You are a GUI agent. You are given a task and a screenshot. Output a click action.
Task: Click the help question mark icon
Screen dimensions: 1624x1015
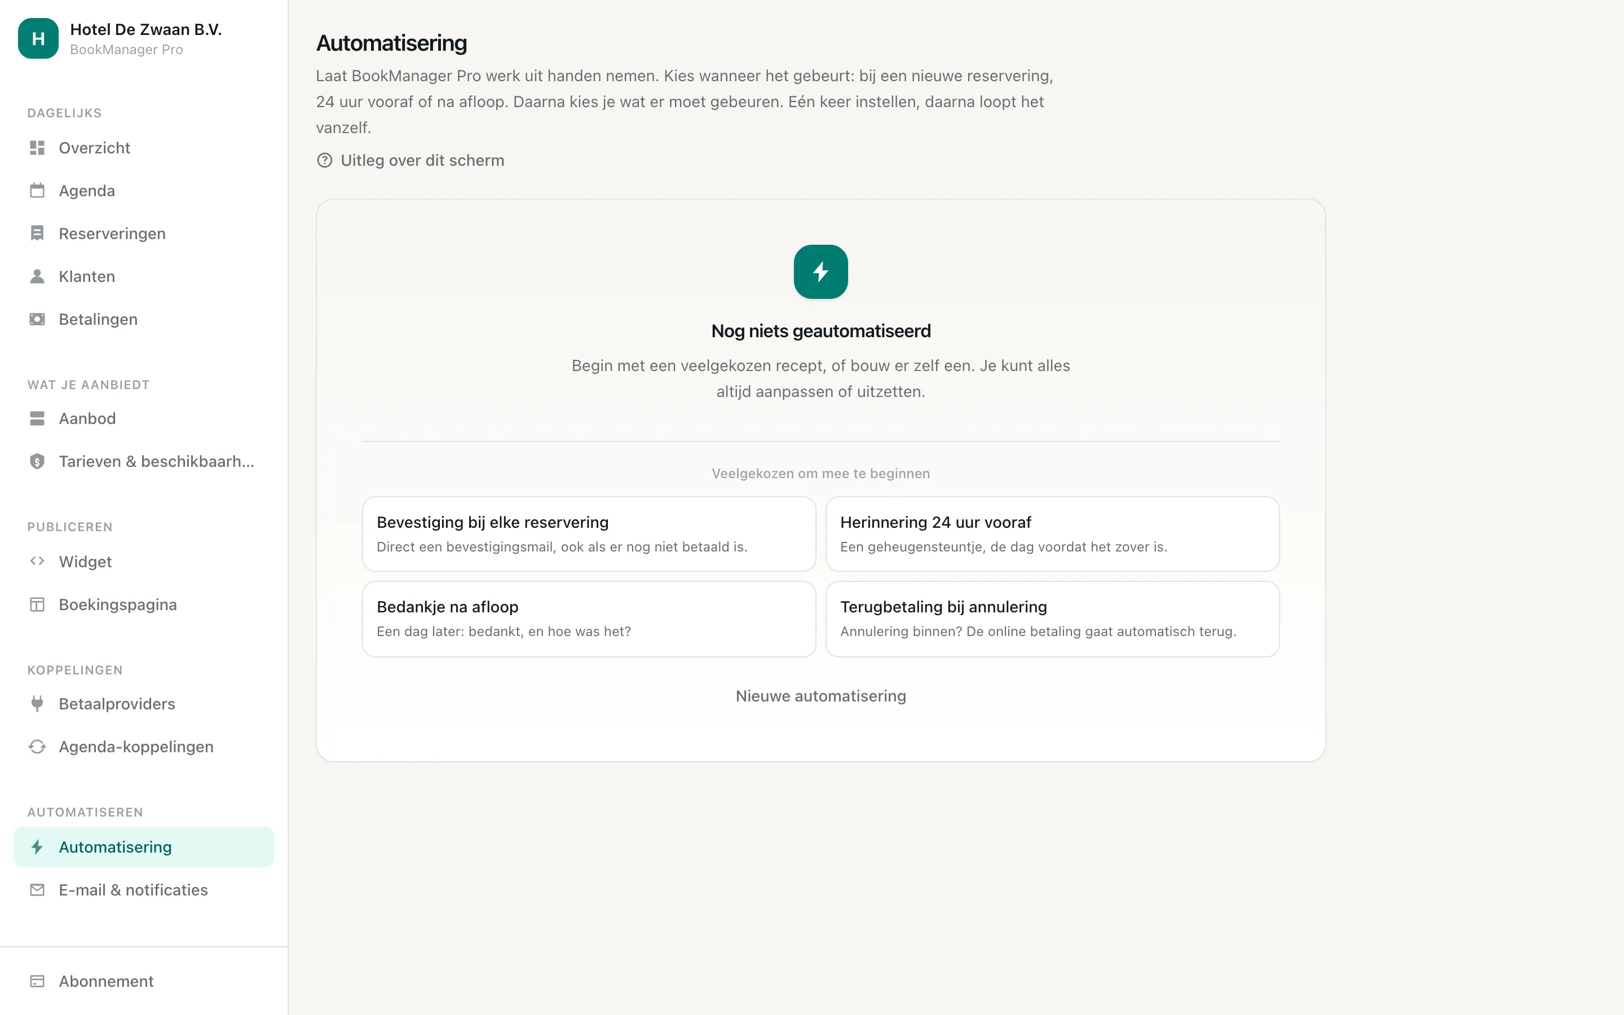click(x=325, y=161)
